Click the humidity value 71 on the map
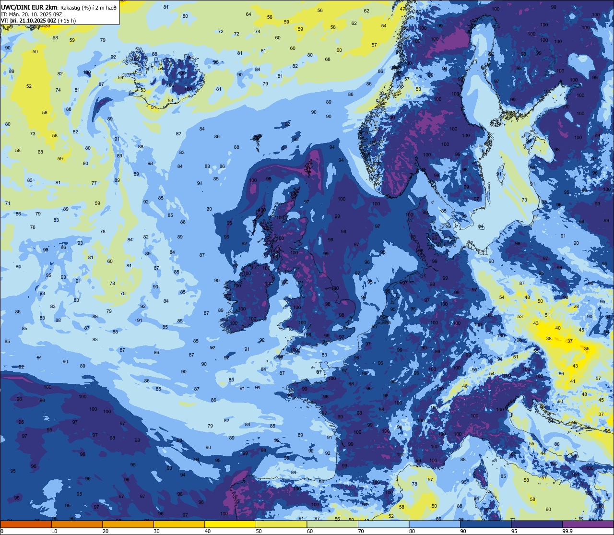 click(x=8, y=203)
